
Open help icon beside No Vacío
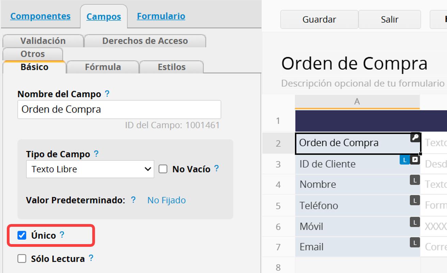pos(217,169)
